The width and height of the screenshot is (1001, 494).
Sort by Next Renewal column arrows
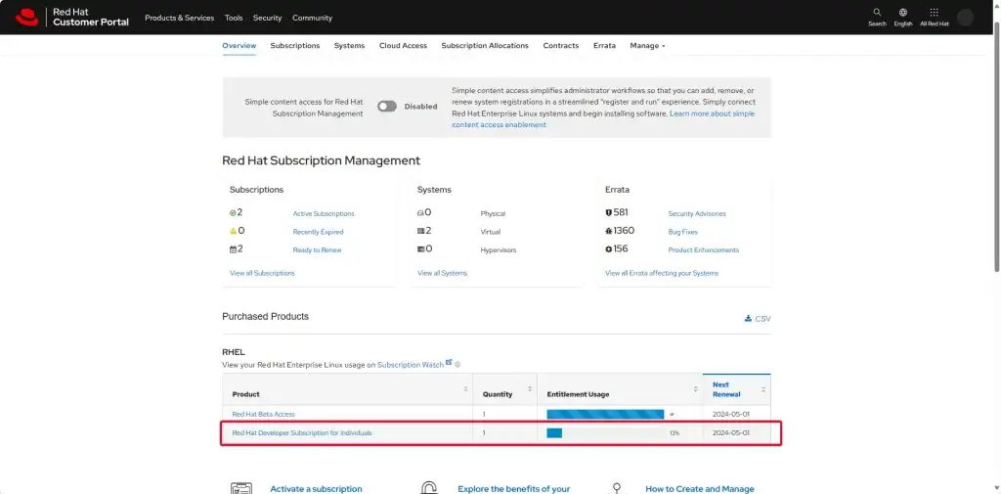(x=762, y=389)
